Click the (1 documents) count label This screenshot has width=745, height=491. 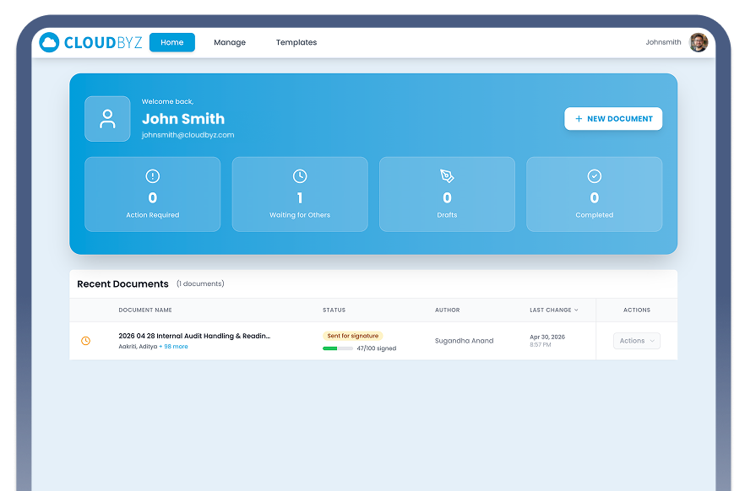[200, 283]
